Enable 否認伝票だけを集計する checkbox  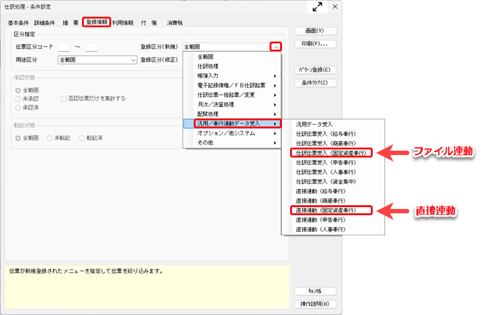click(x=63, y=98)
